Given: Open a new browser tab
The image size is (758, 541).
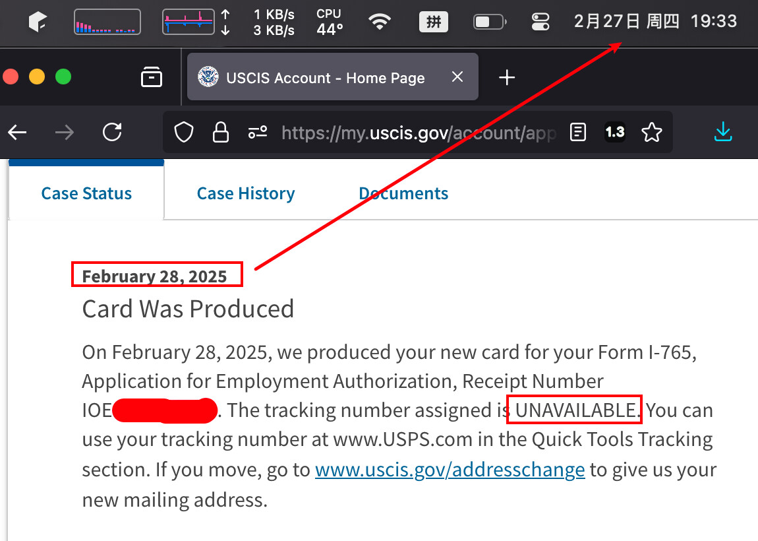Looking at the screenshot, I should tap(506, 78).
